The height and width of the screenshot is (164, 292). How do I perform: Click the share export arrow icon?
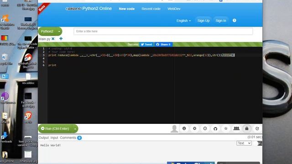pyautogui.click(x=257, y=128)
